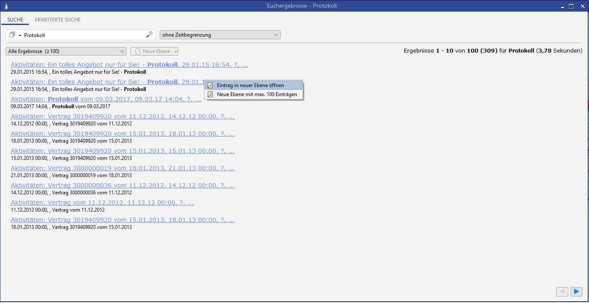Open result 'Vertrag 3000000019 vom 18.01.2013'
The image size is (589, 303).
[123, 168]
